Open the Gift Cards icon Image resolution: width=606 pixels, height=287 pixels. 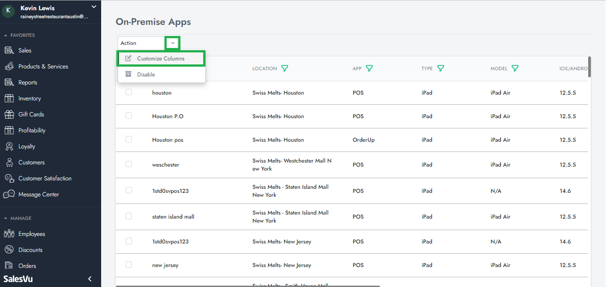click(9, 115)
